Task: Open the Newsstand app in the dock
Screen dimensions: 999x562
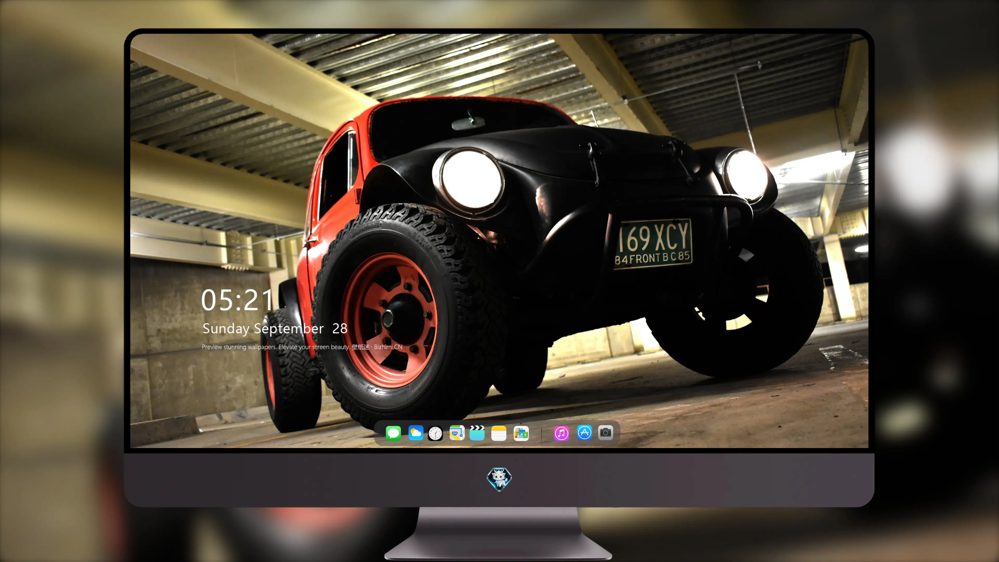Action: tap(521, 433)
